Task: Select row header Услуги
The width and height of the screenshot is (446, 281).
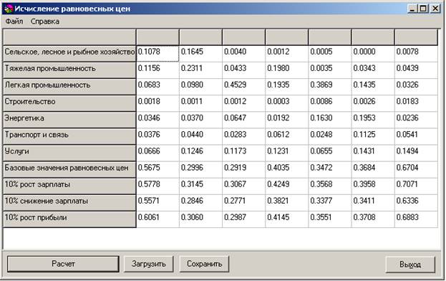Action: coord(69,153)
